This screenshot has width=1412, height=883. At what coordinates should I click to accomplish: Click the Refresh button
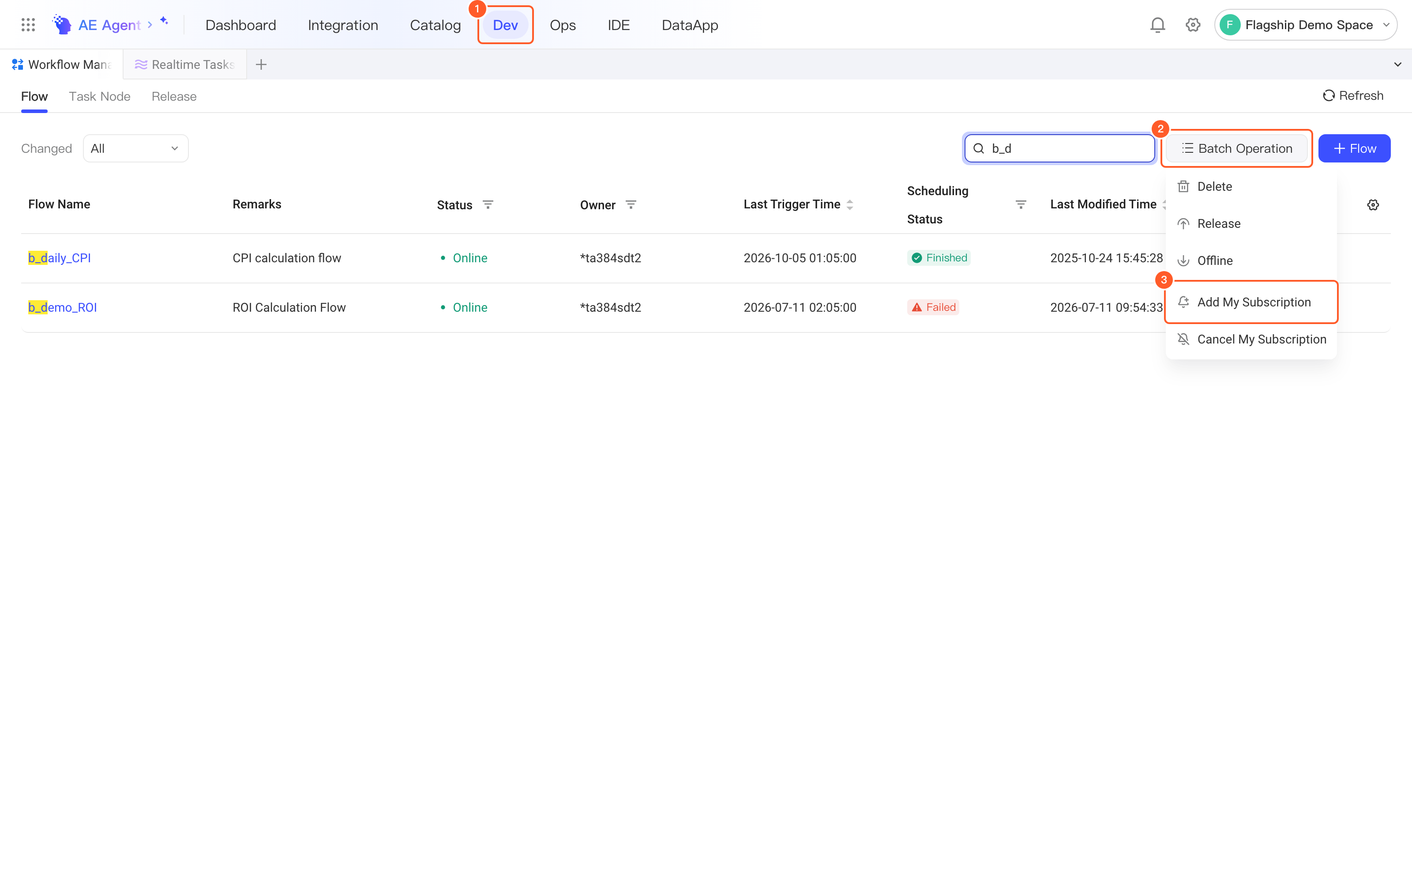pyautogui.click(x=1353, y=96)
